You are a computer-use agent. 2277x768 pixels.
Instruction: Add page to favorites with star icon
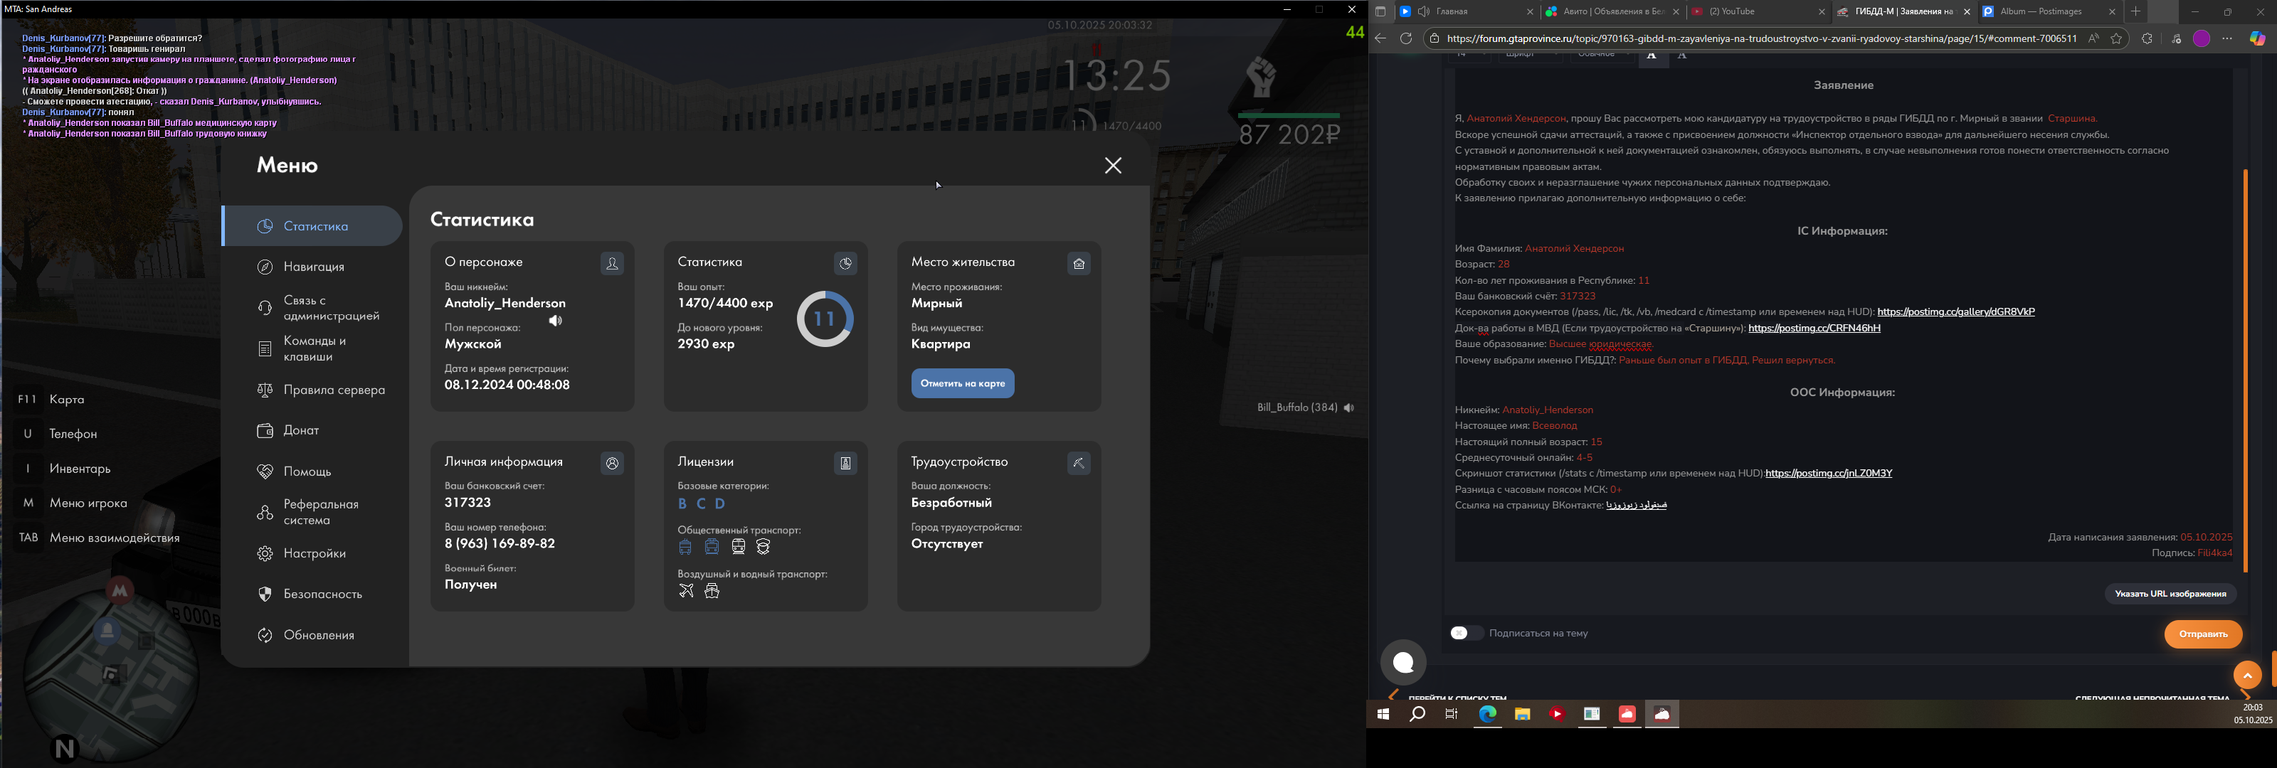point(2116,39)
